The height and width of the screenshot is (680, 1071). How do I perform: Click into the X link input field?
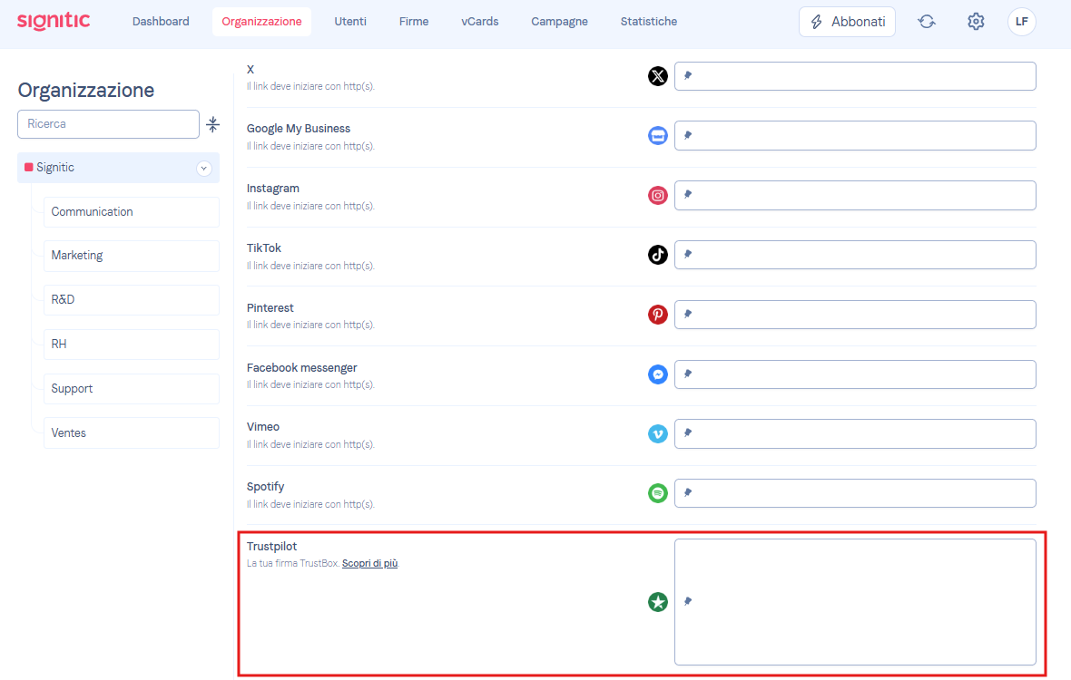(x=855, y=76)
